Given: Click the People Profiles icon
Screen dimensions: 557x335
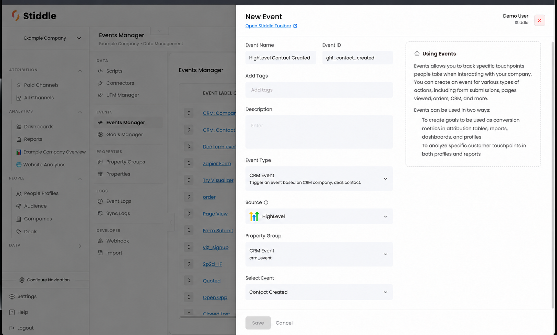Looking at the screenshot, I should point(19,193).
